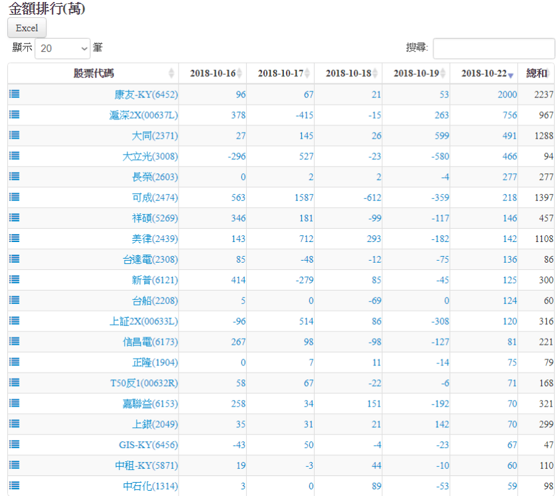Follow the 上銀(2049) stock link
The image size is (560, 496).
155,424
